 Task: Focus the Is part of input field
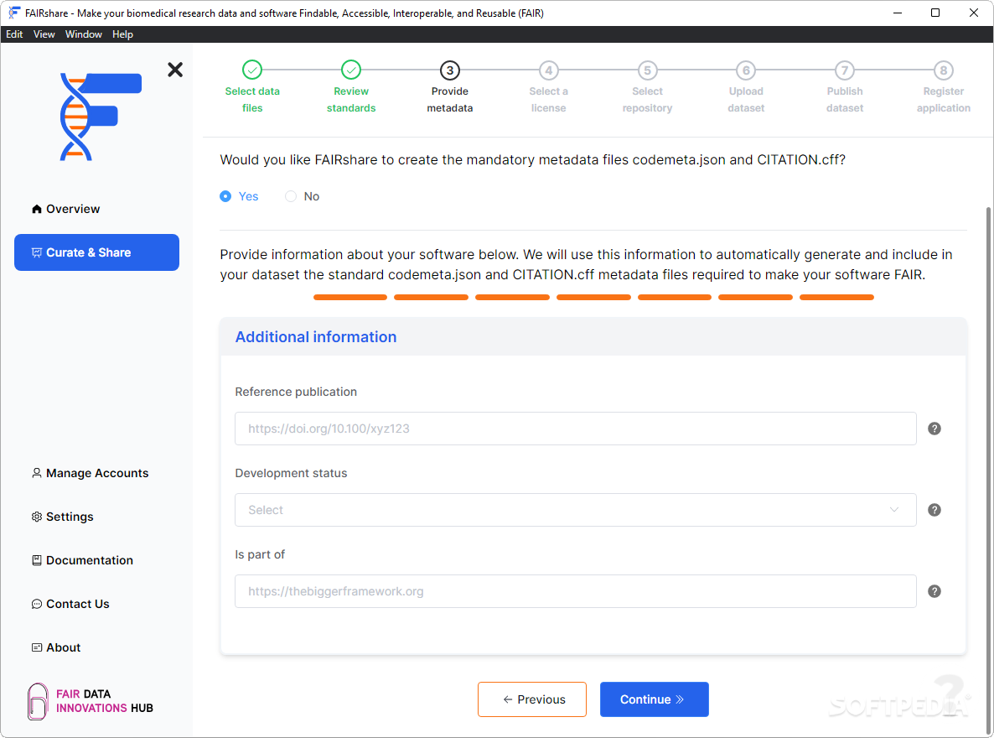point(576,590)
